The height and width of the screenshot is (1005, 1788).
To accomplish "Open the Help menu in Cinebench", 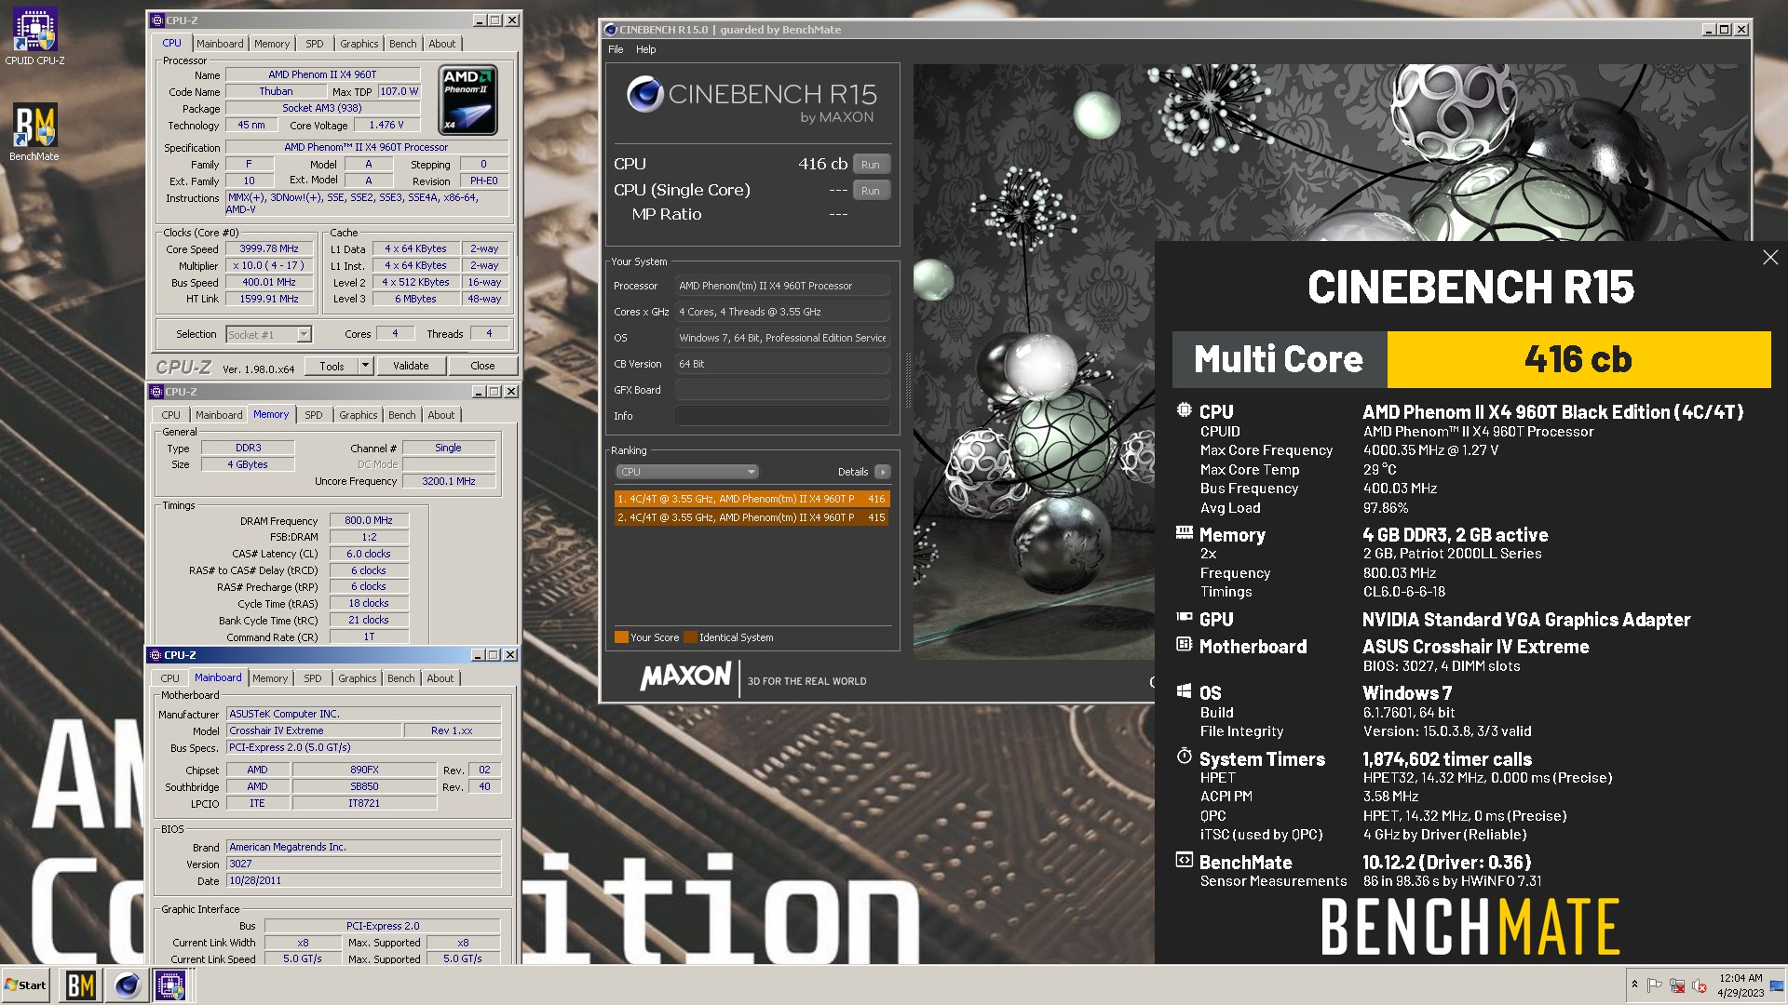I will (x=646, y=49).
